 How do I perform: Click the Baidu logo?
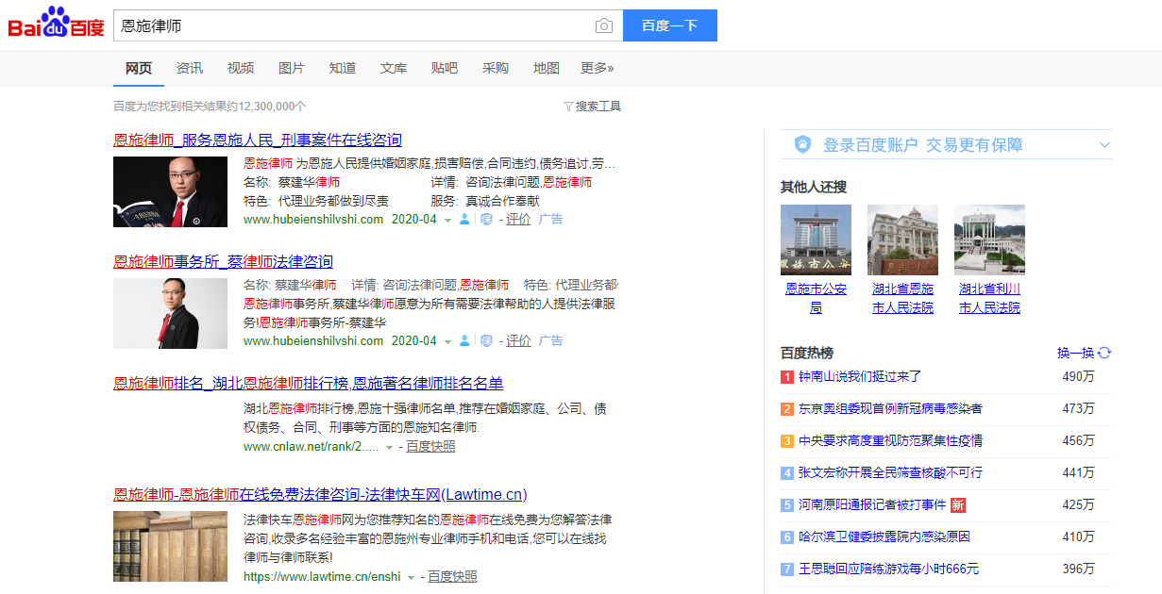coord(57,25)
